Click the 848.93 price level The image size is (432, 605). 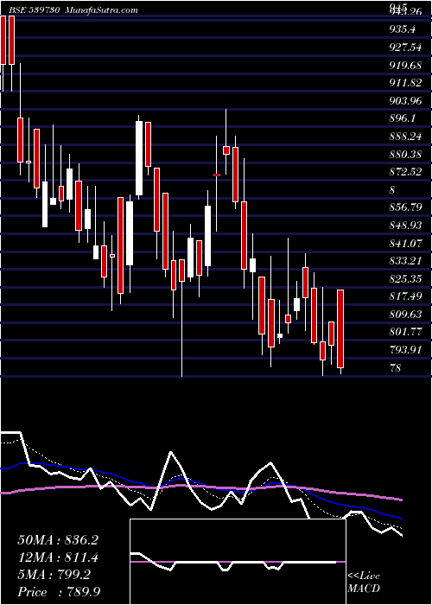(x=406, y=226)
